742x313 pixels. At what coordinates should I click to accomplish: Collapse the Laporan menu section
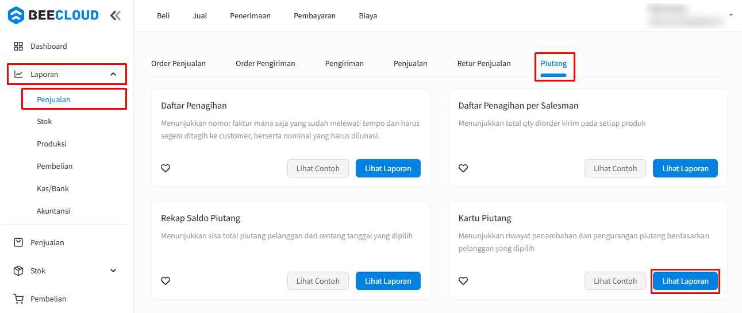click(x=113, y=74)
